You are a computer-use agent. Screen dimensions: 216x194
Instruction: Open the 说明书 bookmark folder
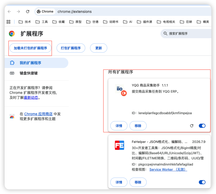[111, 22]
